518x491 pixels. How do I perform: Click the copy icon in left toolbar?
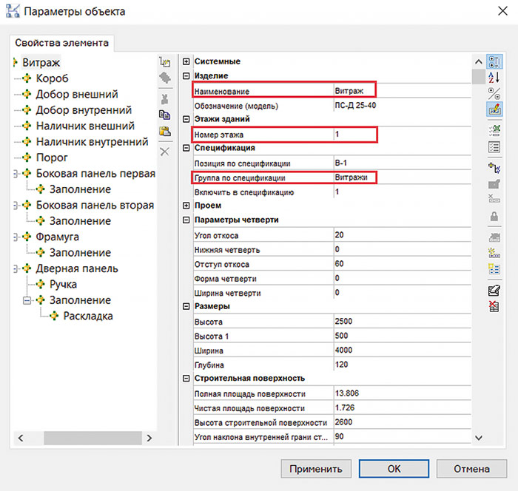click(x=164, y=115)
